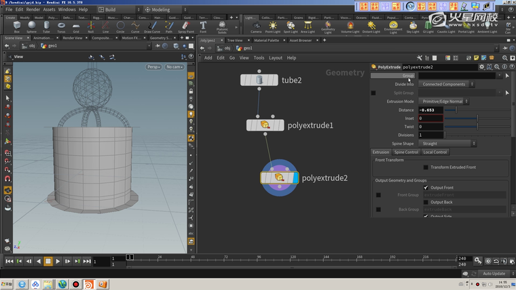Open the Divide Into dropdown
Image resolution: width=516 pixels, height=290 pixels.
tap(445, 85)
